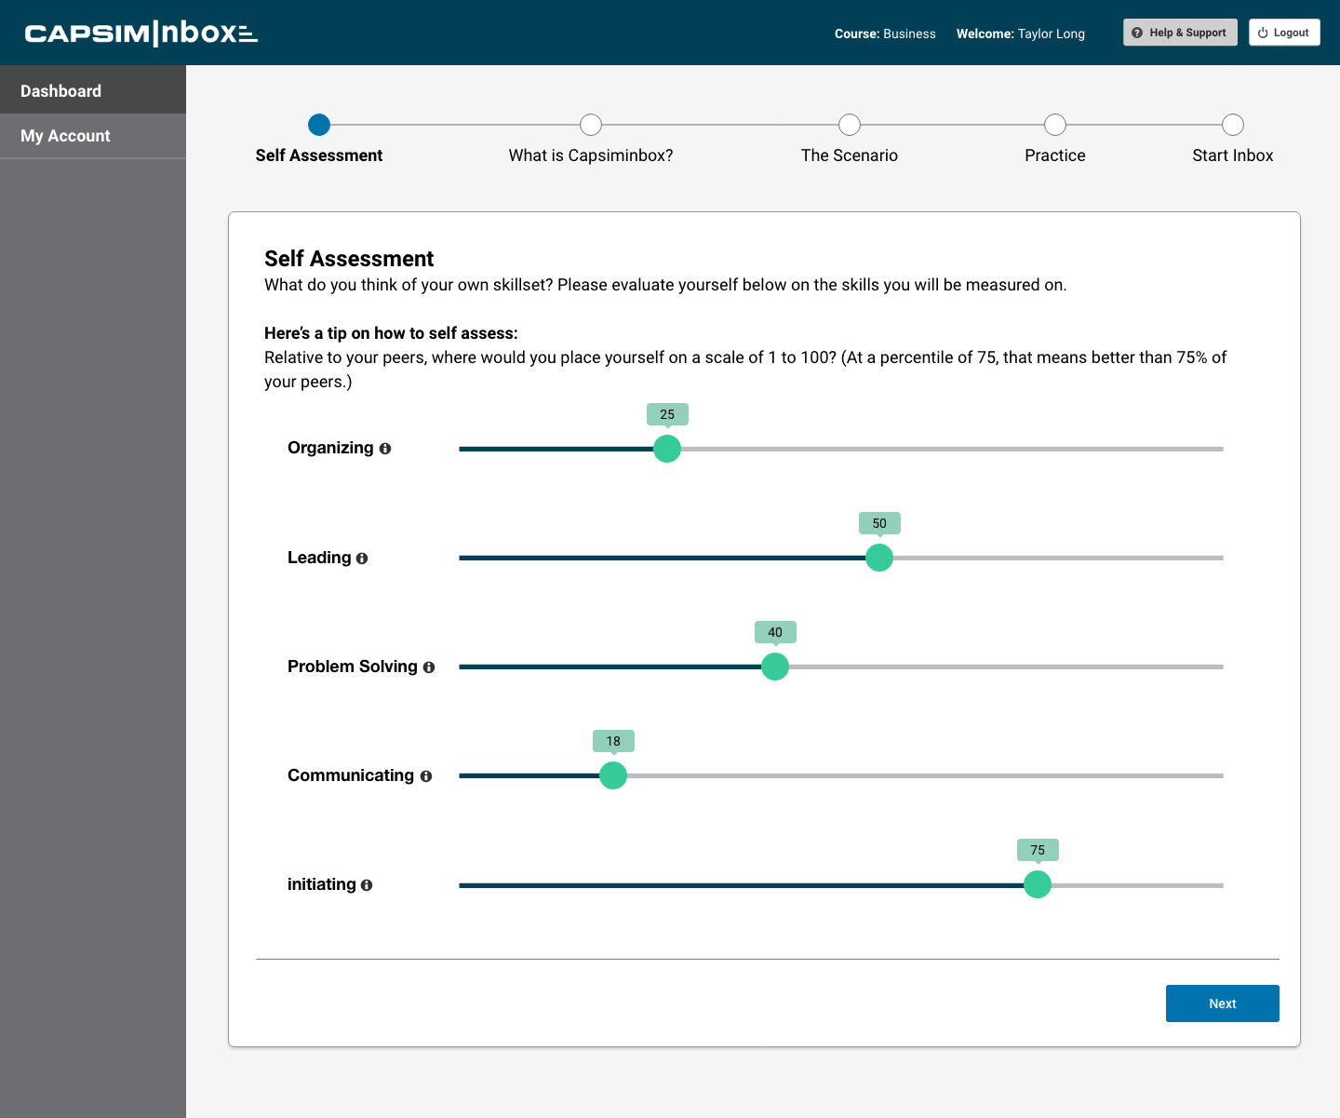
Task: Select the What is Capsiminbox step circle
Action: click(591, 125)
